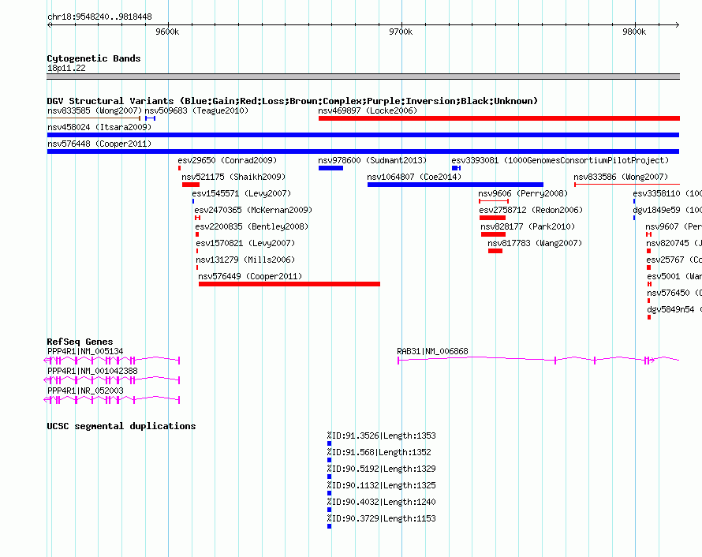This screenshot has height=557, width=702.
Task: Click the UCSC segmental duplications track title
Action: 121,426
